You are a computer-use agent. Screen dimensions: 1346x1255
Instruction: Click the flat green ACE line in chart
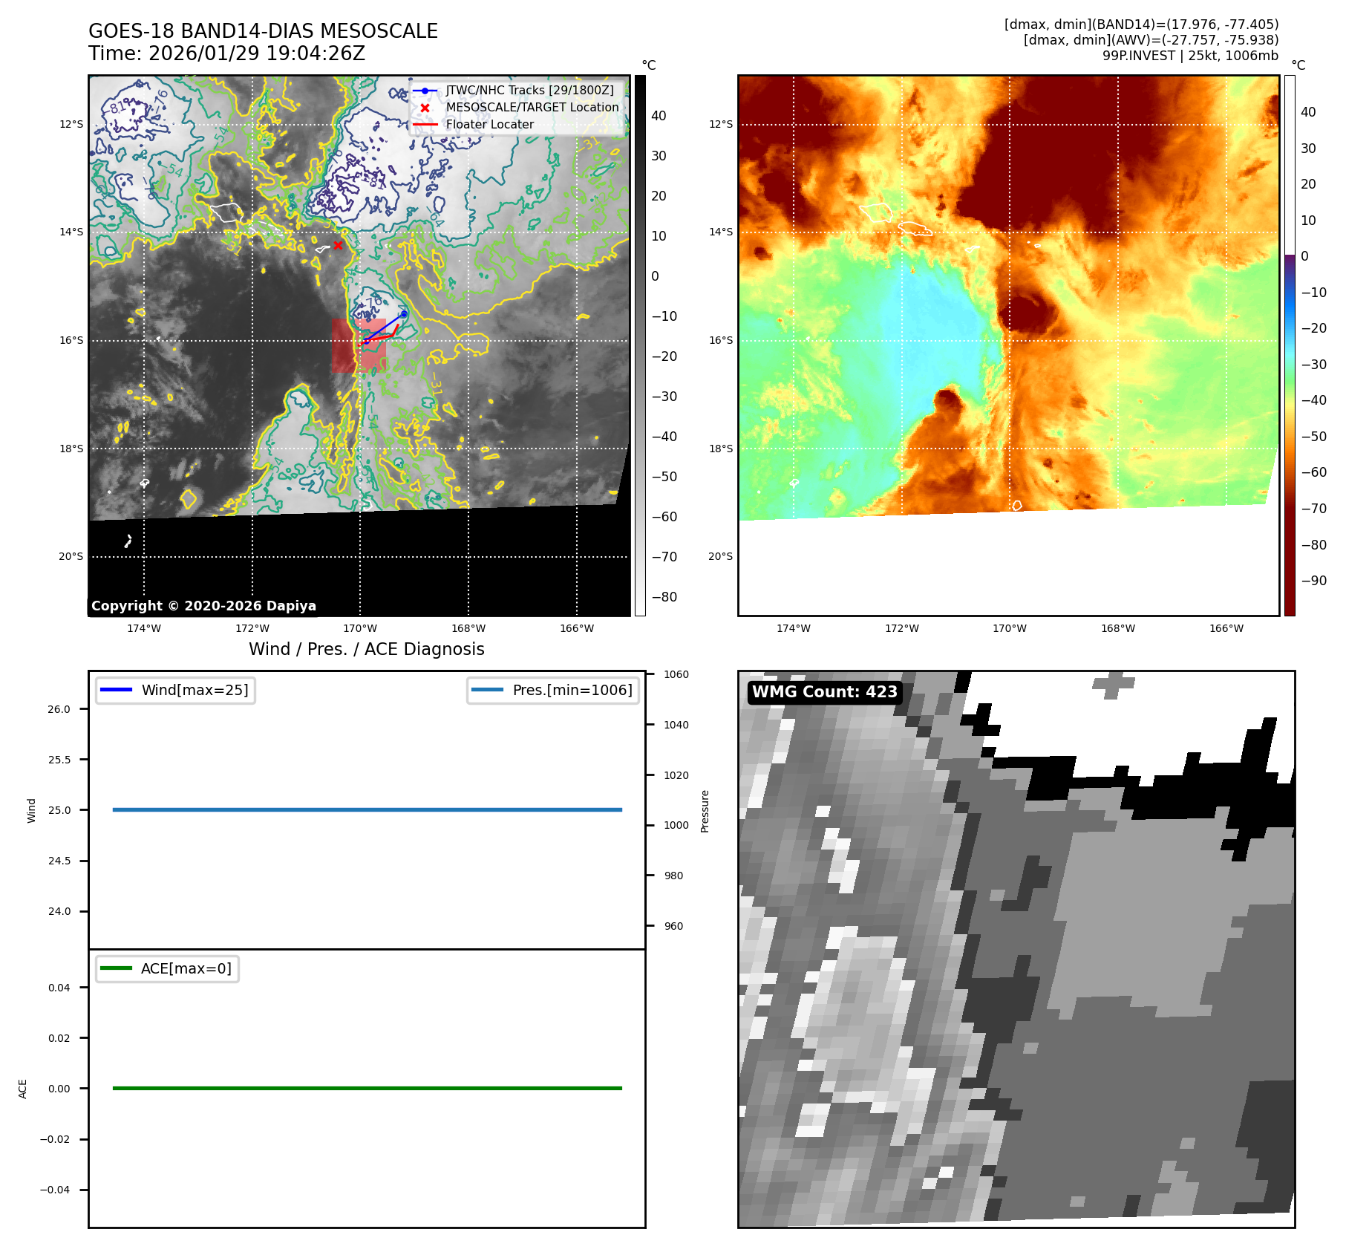click(367, 1089)
